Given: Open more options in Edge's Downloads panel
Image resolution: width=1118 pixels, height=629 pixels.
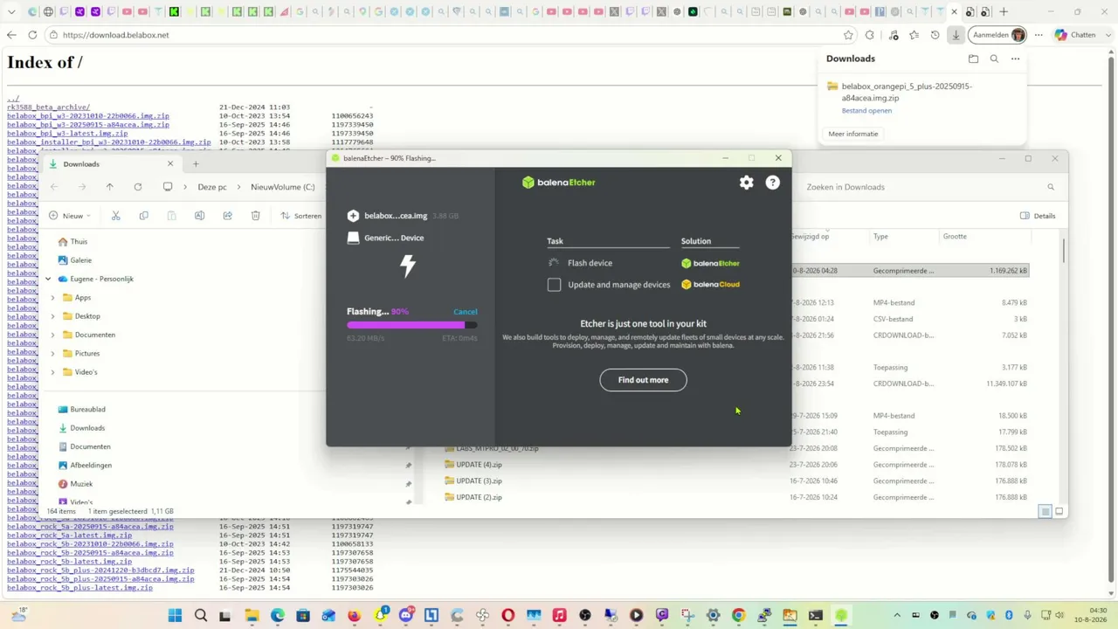Looking at the screenshot, I should [1015, 59].
